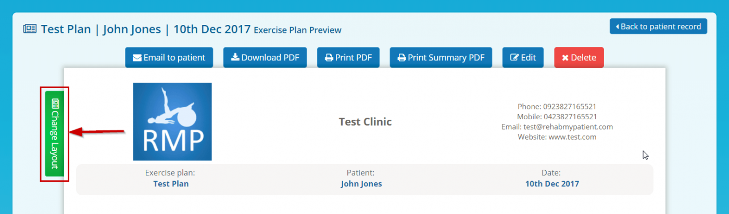Click the download icon on Download PDF
Screen dimensions: 729x214
click(235, 58)
